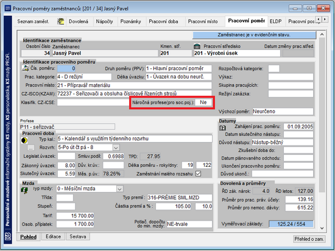Switch to Editace mode at bottom
Viewport: 335px width, 251px height.
coord(53,236)
